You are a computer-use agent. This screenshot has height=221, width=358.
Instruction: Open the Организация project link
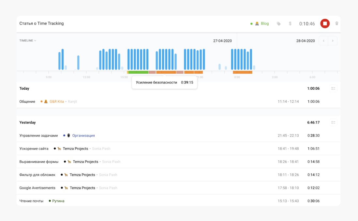pyautogui.click(x=83, y=136)
